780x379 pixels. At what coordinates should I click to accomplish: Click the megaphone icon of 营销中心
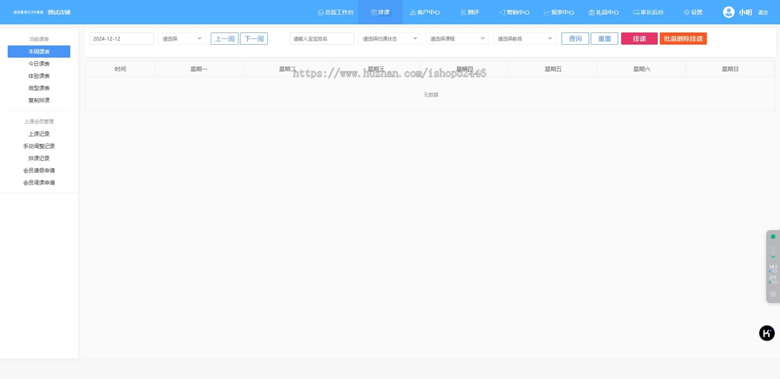pos(502,12)
